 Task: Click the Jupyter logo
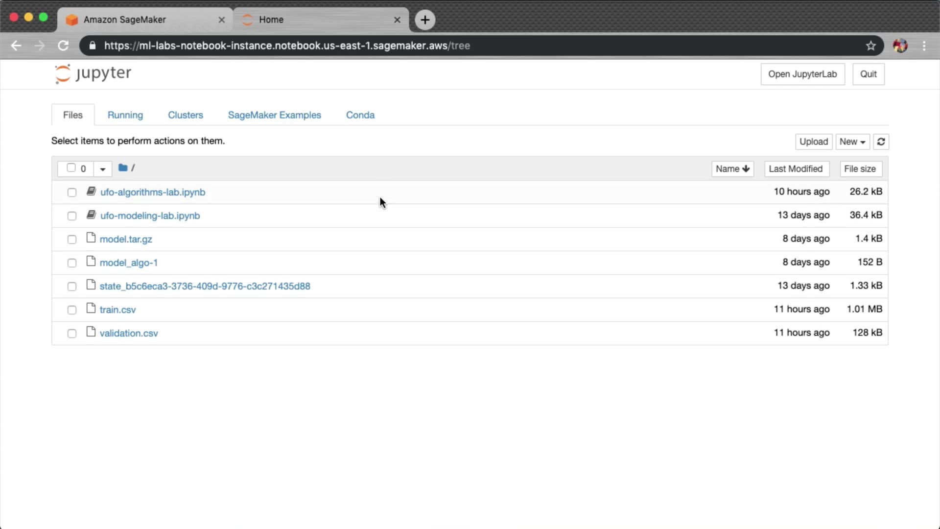[x=93, y=74]
